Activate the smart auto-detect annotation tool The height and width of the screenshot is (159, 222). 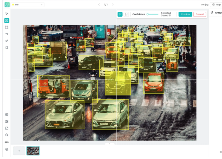7,20
